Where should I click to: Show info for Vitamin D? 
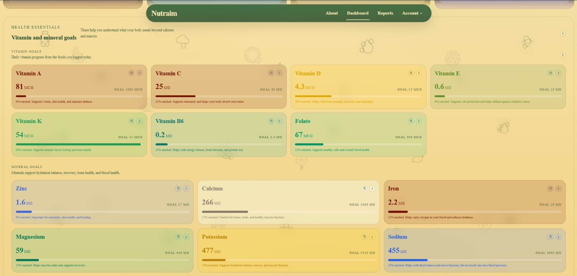click(x=419, y=73)
